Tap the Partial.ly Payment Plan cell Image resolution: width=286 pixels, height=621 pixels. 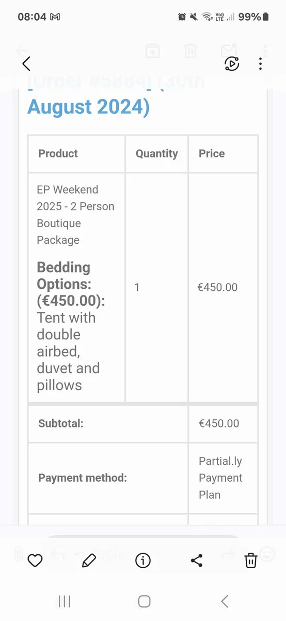tap(223, 478)
